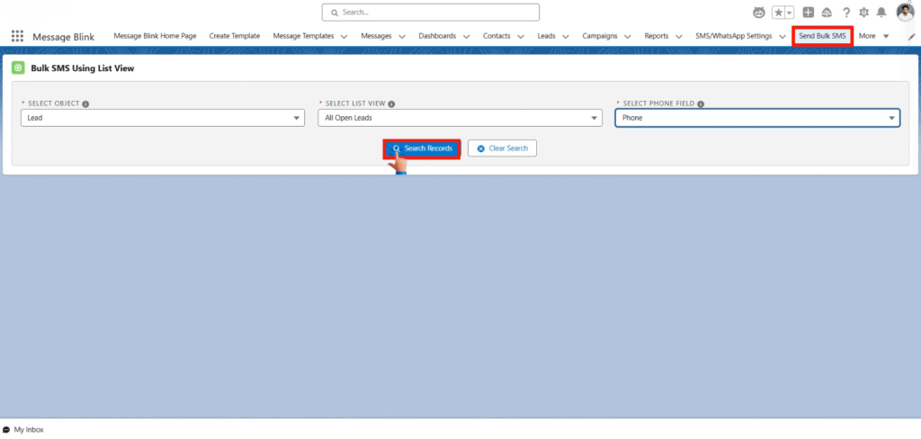Open the Create Template tab
Viewport: 921px width, 439px height.
point(235,36)
